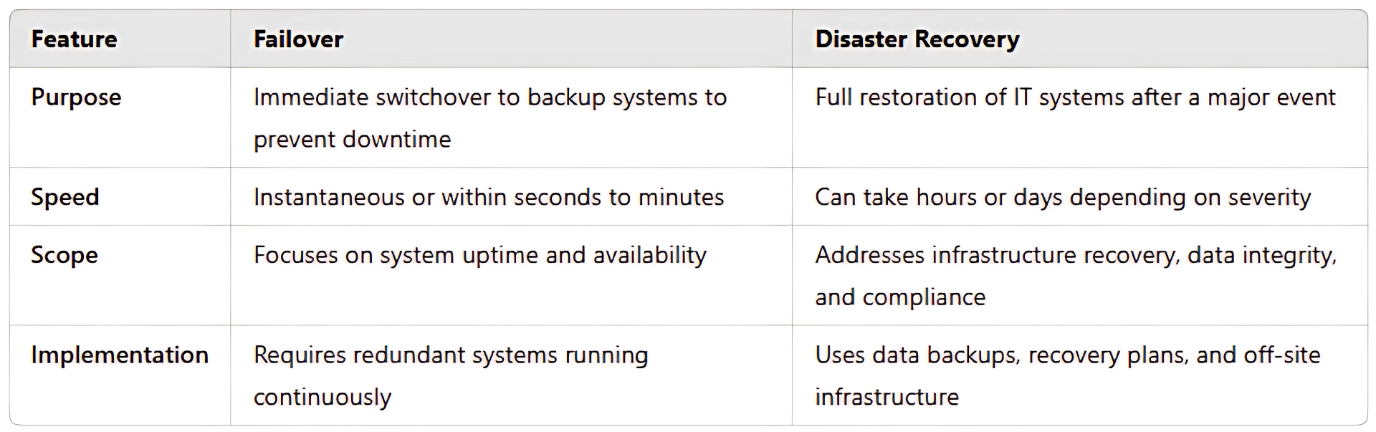Screen dimensions: 1376x432
Task: Select the Implementation row label
Action: (x=120, y=355)
